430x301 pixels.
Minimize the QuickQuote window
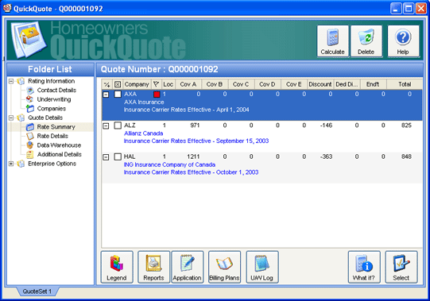[x=396, y=9]
